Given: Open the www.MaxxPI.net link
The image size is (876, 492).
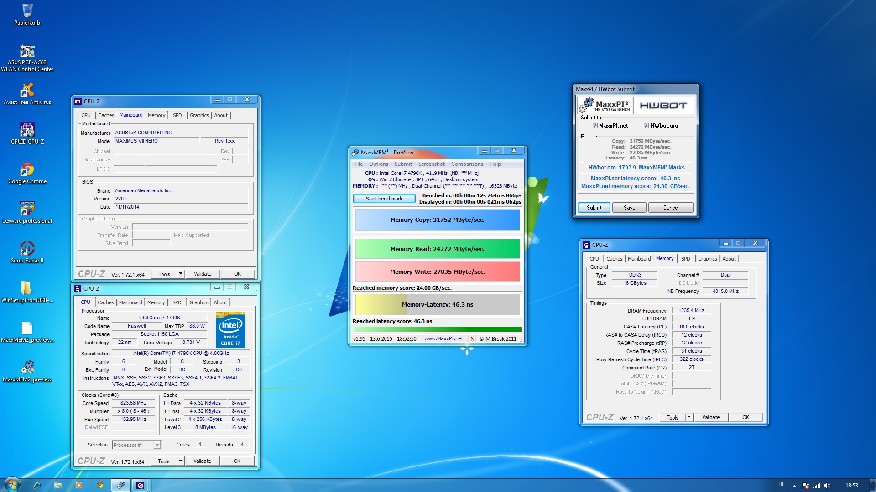Looking at the screenshot, I should click(443, 339).
